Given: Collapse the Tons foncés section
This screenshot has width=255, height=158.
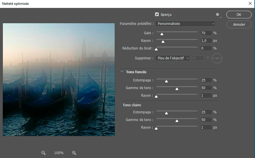Looking at the screenshot, I should point(122,72).
